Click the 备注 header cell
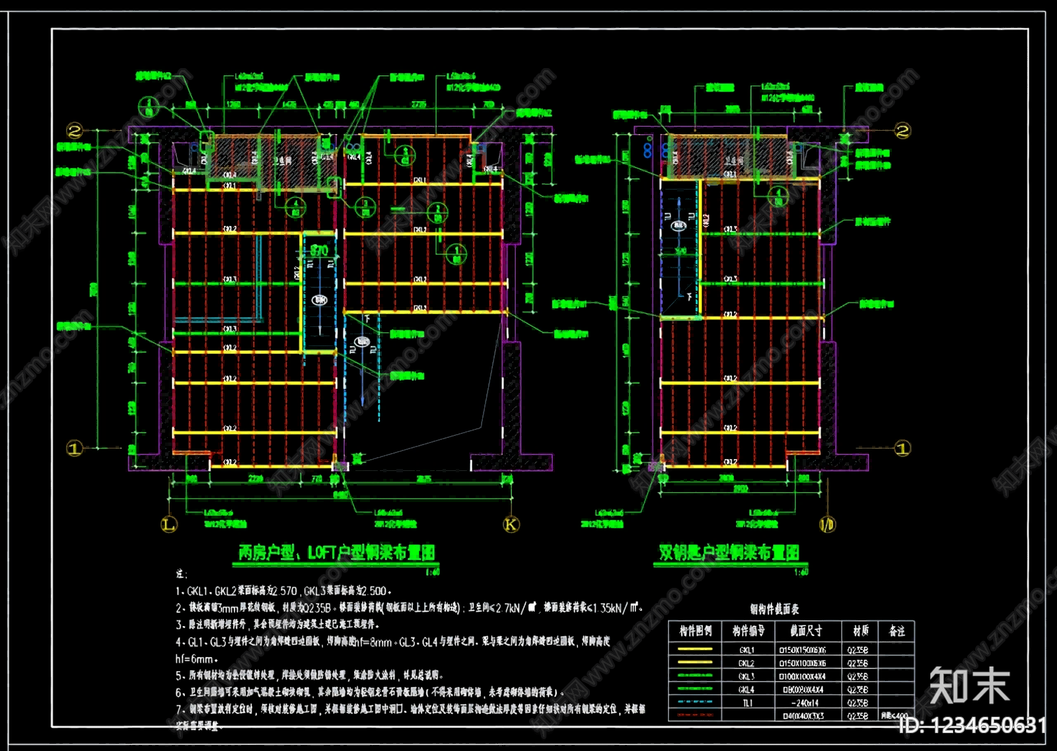 (x=896, y=631)
